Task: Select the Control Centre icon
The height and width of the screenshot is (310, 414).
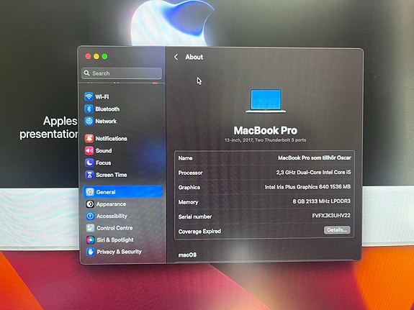Action: (90, 228)
